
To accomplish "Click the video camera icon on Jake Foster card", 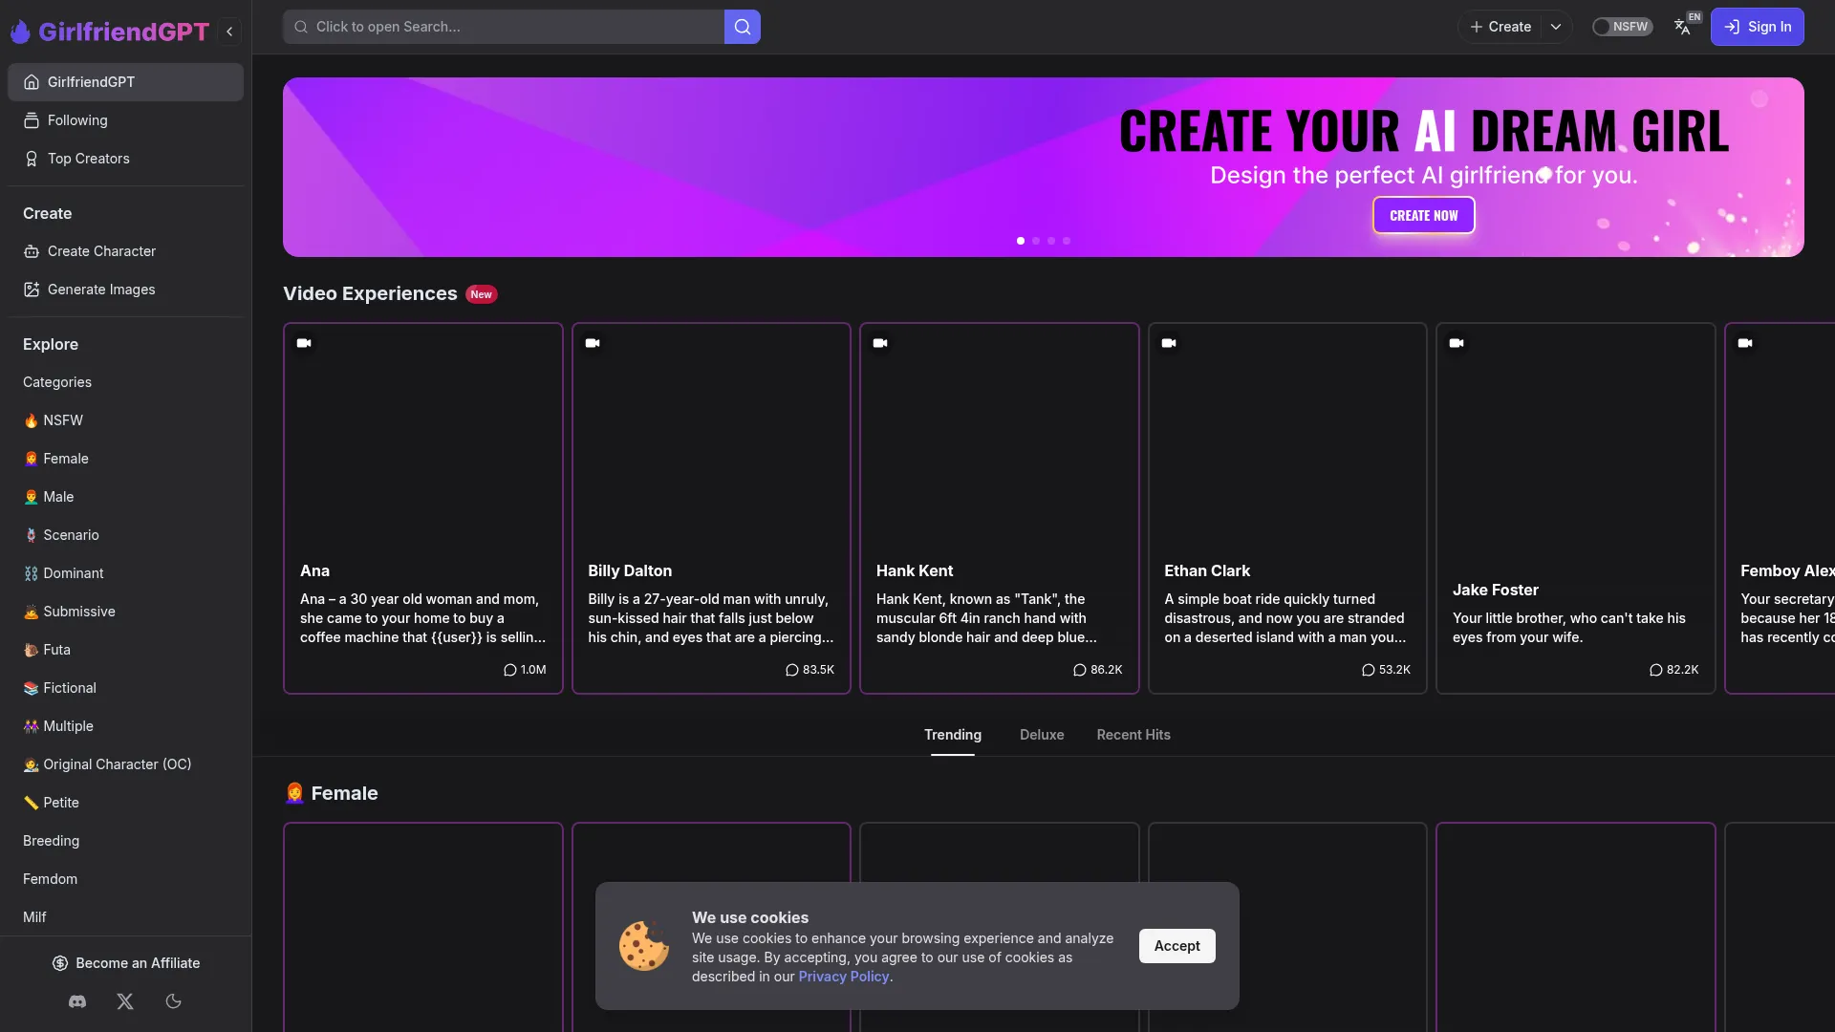I will [x=1457, y=343].
